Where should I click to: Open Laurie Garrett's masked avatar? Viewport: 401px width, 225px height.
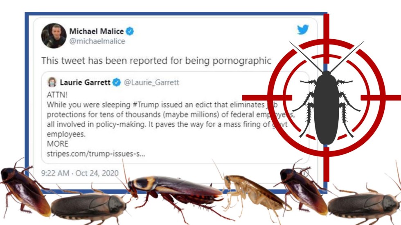tap(52, 82)
